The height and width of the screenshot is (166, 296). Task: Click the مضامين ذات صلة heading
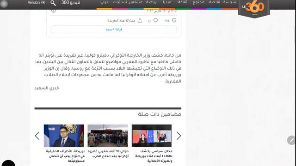(x=159, y=114)
